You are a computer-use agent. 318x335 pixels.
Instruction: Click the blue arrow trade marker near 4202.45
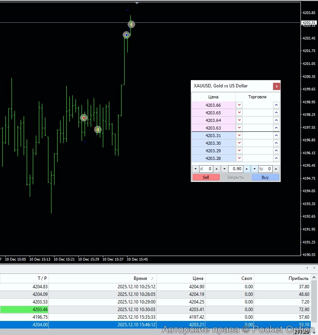pyautogui.click(x=126, y=35)
